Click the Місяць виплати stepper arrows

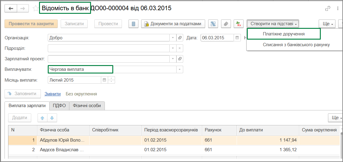point(111,80)
